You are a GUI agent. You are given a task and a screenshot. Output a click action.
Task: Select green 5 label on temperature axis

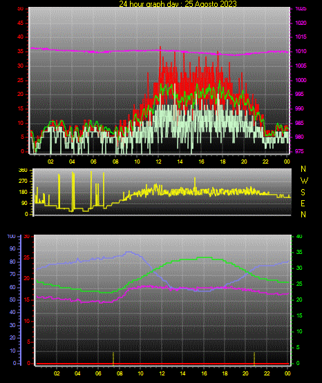click(x=298, y=347)
